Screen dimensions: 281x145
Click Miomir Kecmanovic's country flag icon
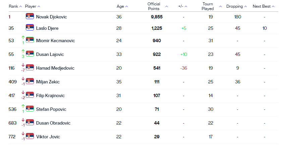pyautogui.click(x=30, y=40)
